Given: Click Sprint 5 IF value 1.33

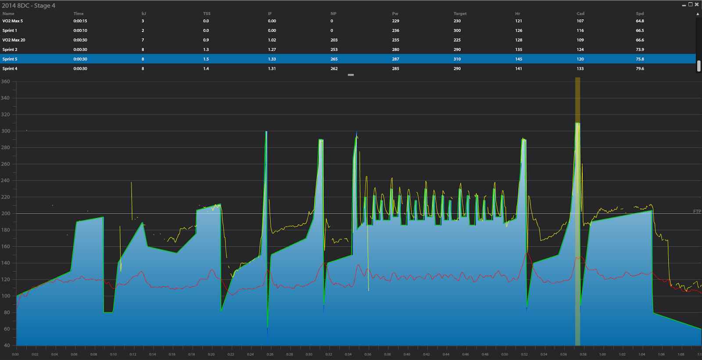Looking at the screenshot, I should [x=272, y=59].
